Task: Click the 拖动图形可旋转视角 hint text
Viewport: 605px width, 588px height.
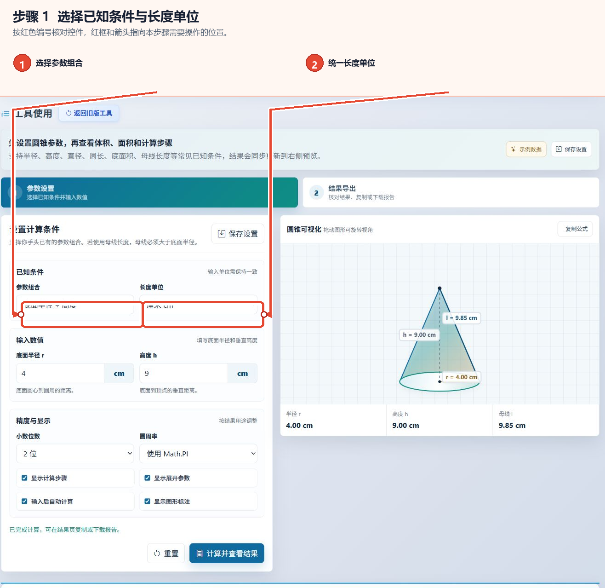Action: click(348, 230)
